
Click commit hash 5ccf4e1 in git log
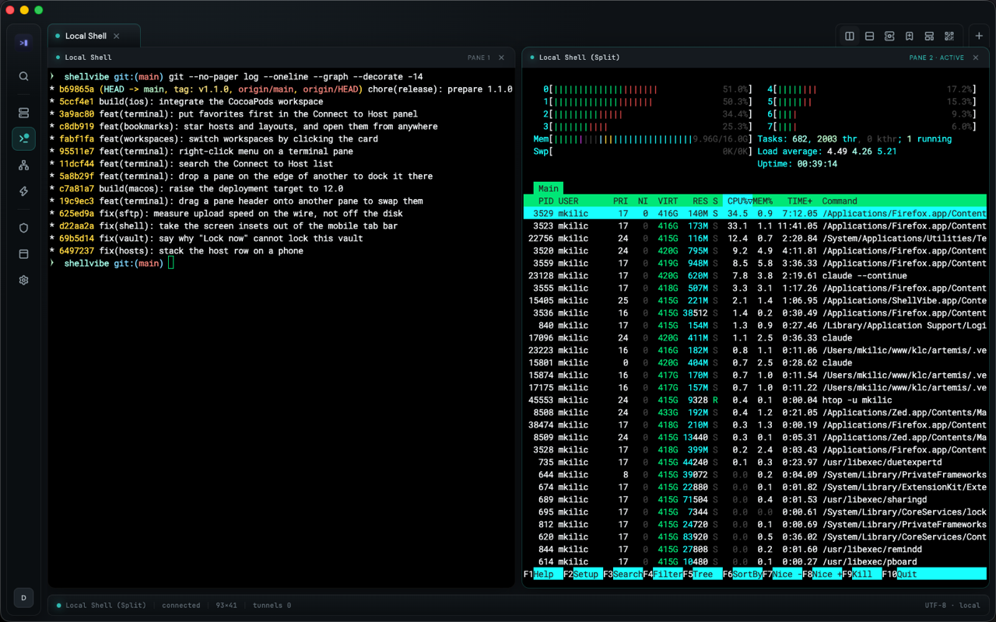pos(76,101)
